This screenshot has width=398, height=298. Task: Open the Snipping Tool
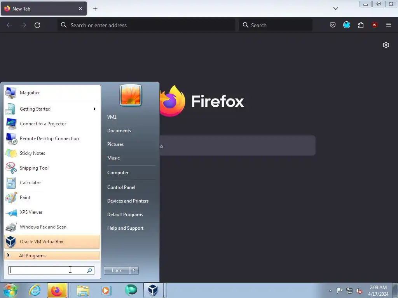52,168
